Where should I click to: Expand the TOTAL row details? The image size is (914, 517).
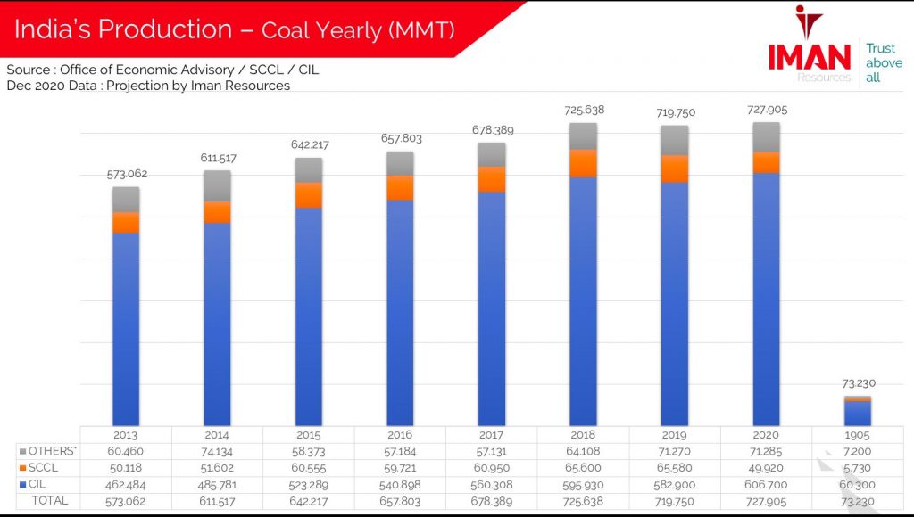(x=50, y=500)
